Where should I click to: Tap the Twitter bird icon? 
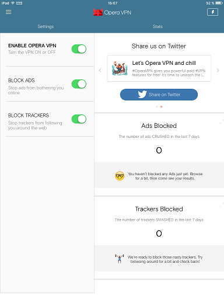(142, 95)
